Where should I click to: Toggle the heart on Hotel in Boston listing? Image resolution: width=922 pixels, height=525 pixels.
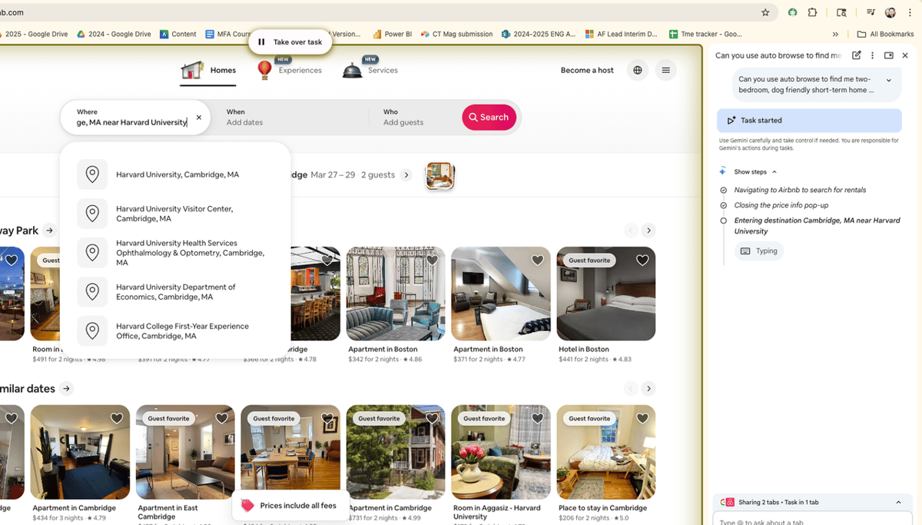642,260
